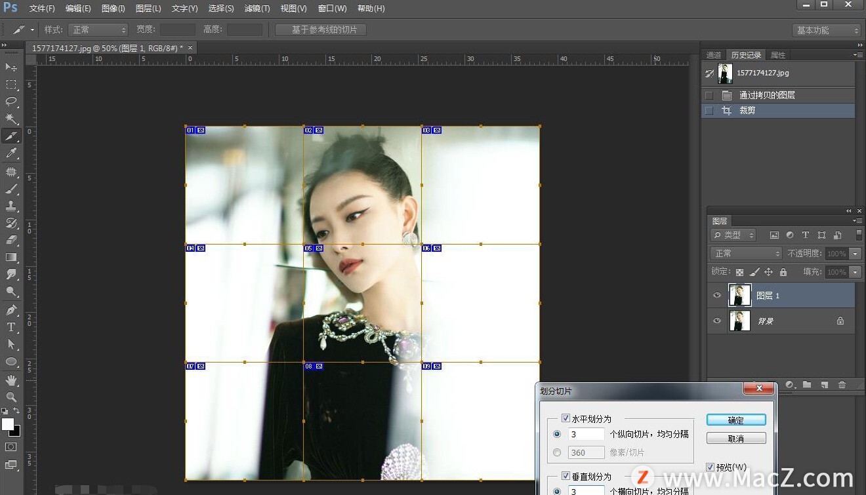This screenshot has height=495, width=866.
Task: Select the Lasso tool
Action: point(11,102)
